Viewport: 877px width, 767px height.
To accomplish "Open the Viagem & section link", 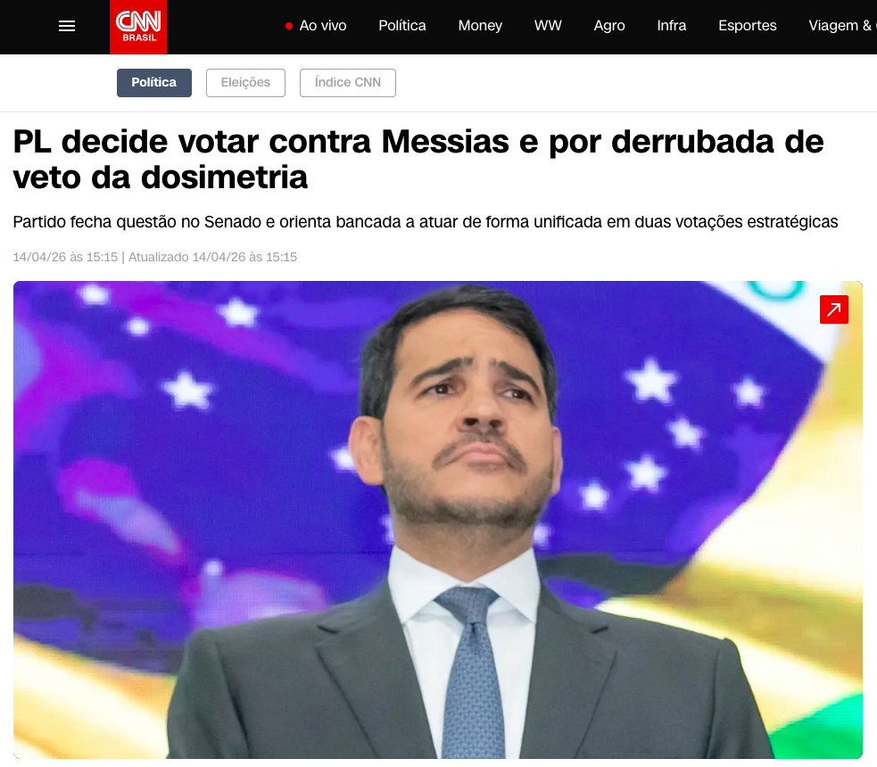I will pos(842,26).
